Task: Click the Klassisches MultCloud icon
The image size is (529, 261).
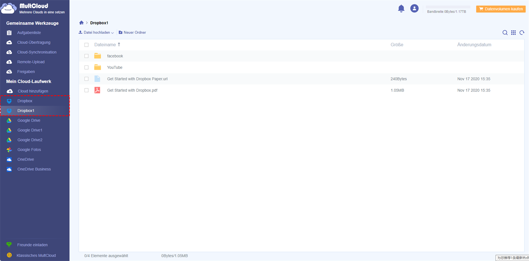Action: coord(9,255)
